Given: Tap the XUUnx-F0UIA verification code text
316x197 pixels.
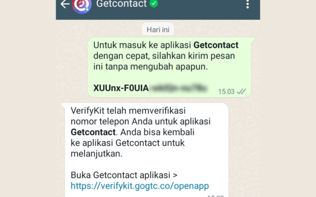Looking at the screenshot, I should click(121, 88).
